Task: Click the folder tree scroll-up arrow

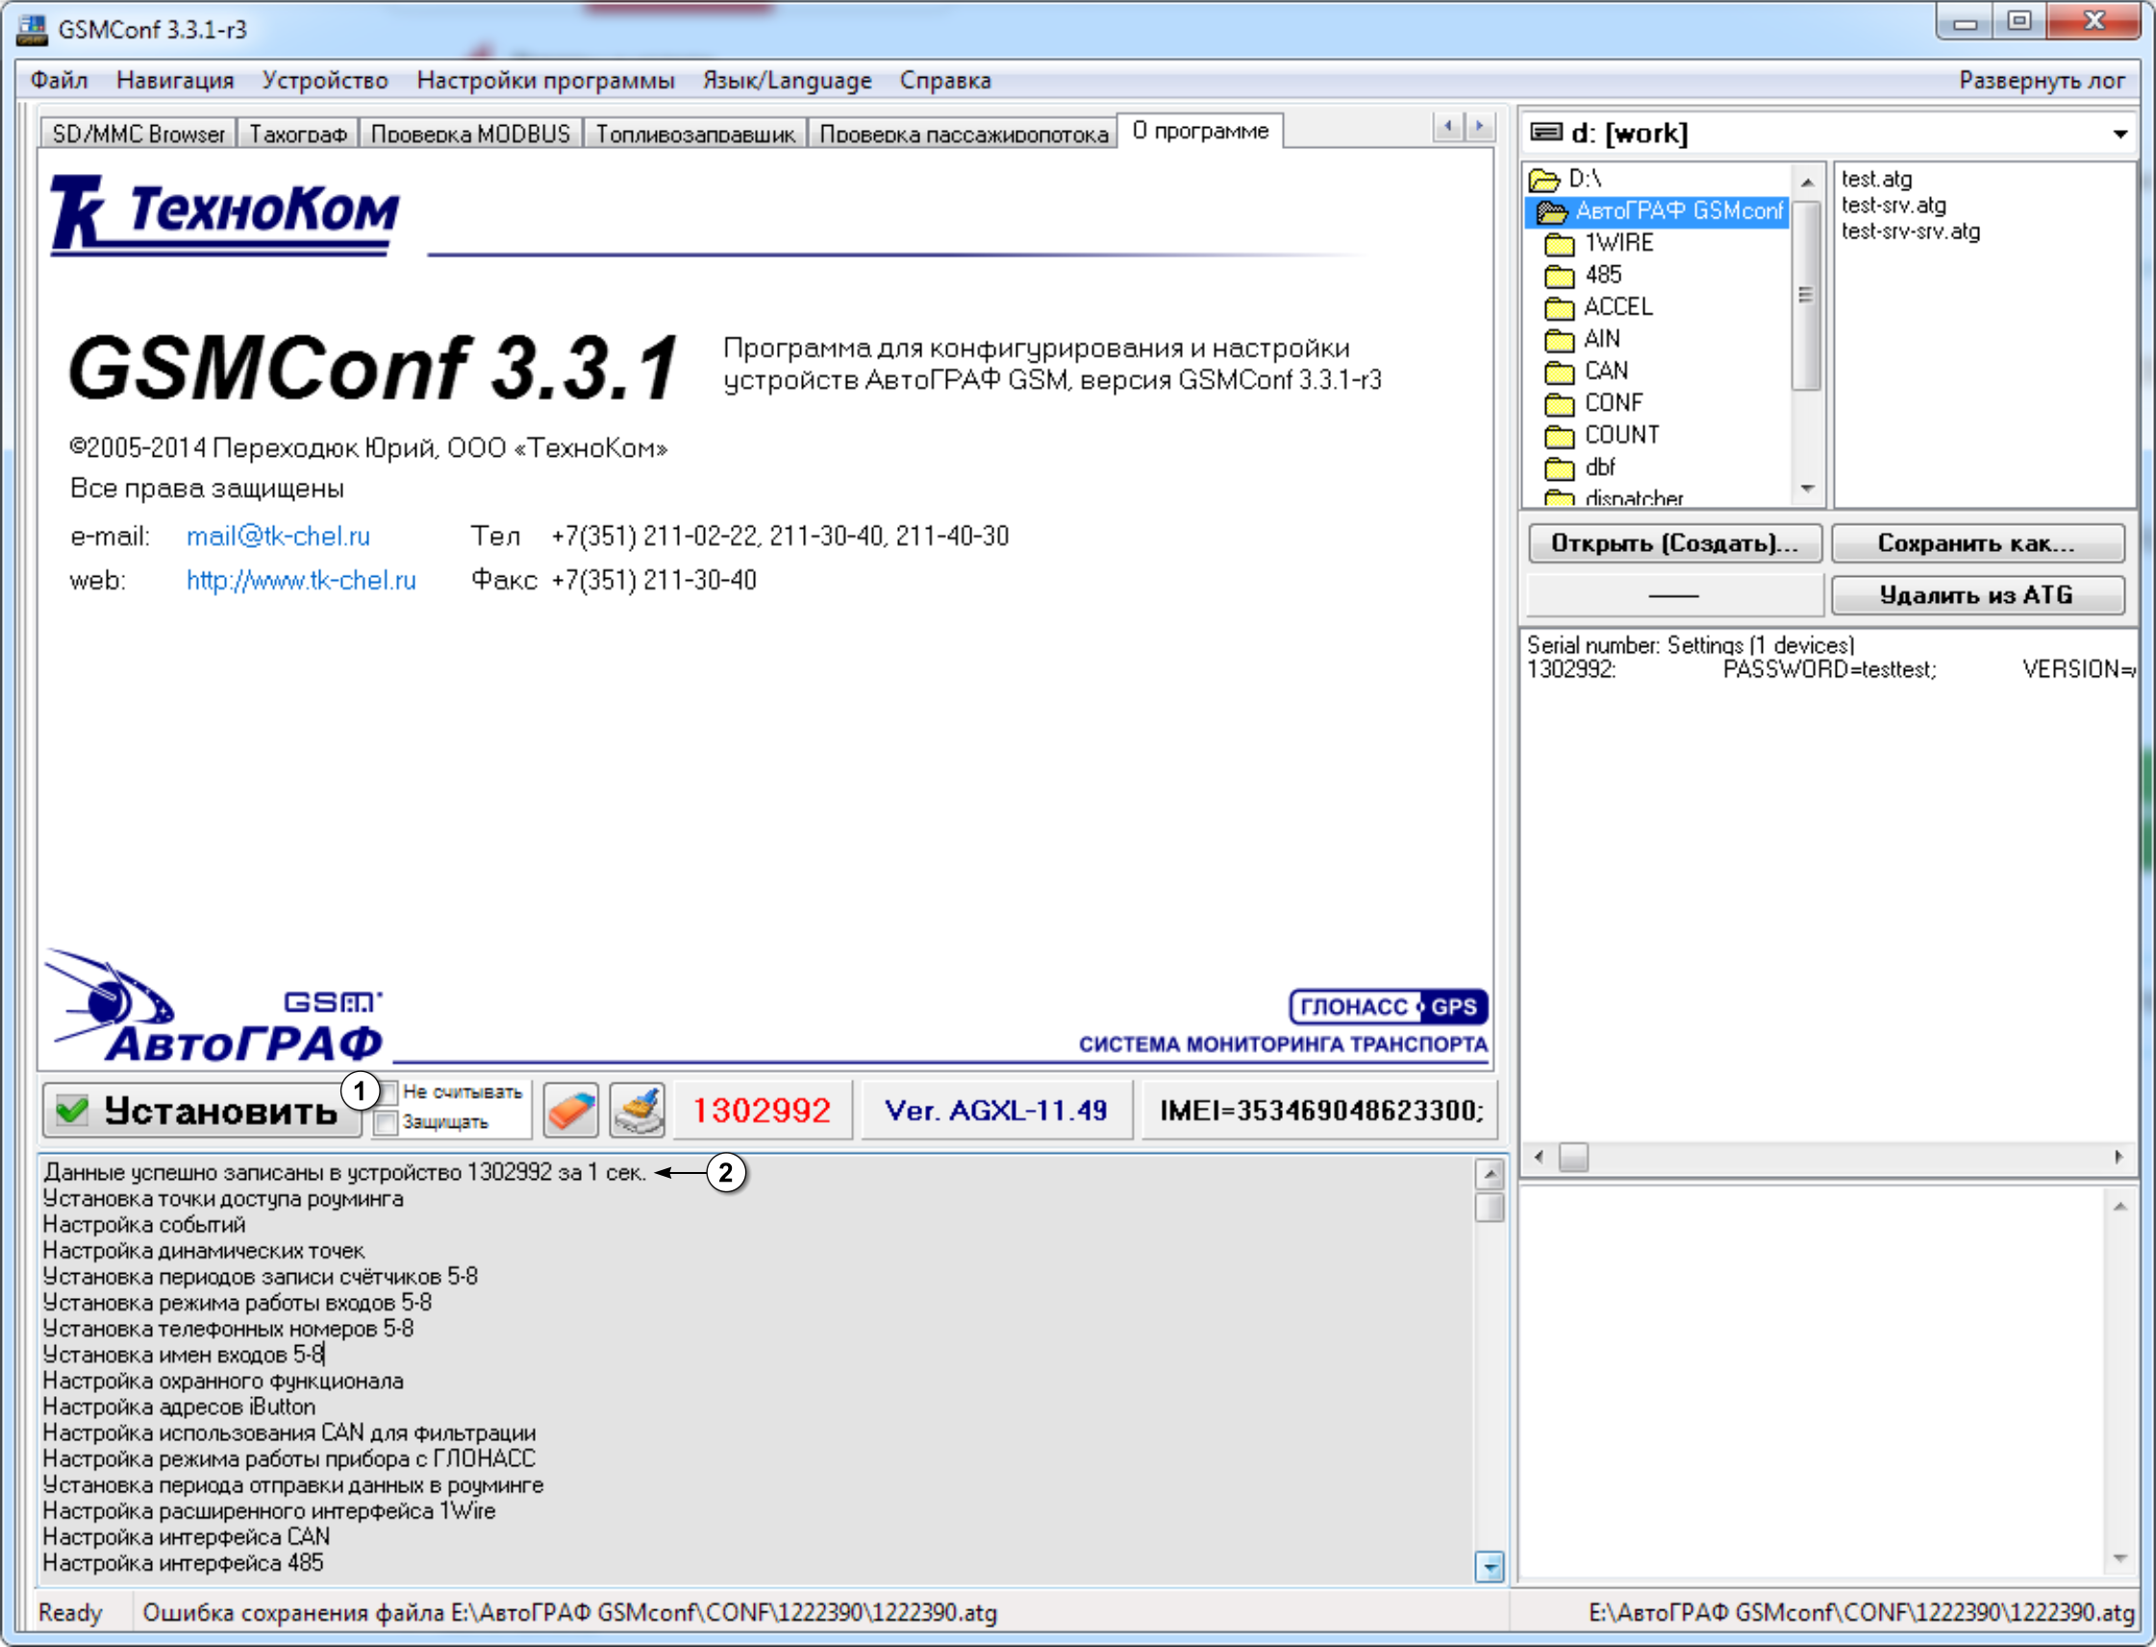Action: coord(1807,183)
